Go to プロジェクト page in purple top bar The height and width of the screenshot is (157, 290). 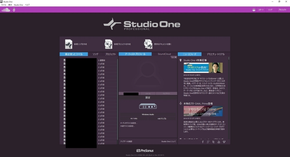282,10
